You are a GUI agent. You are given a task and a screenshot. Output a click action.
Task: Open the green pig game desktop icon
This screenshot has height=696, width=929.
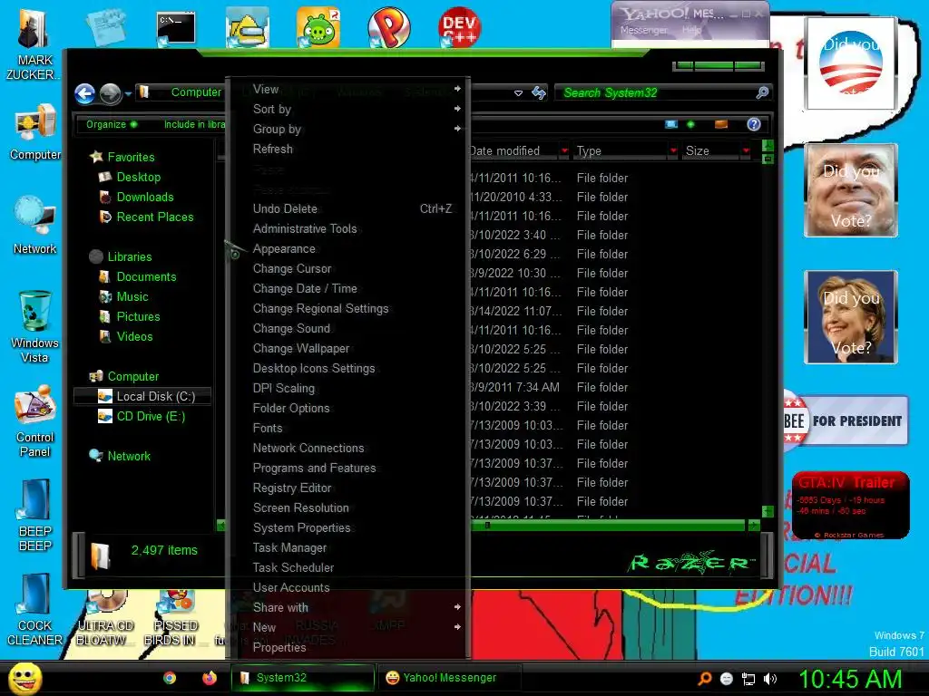click(318, 27)
